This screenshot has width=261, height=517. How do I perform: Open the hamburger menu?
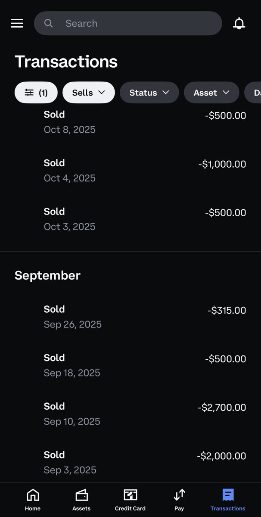pyautogui.click(x=17, y=23)
